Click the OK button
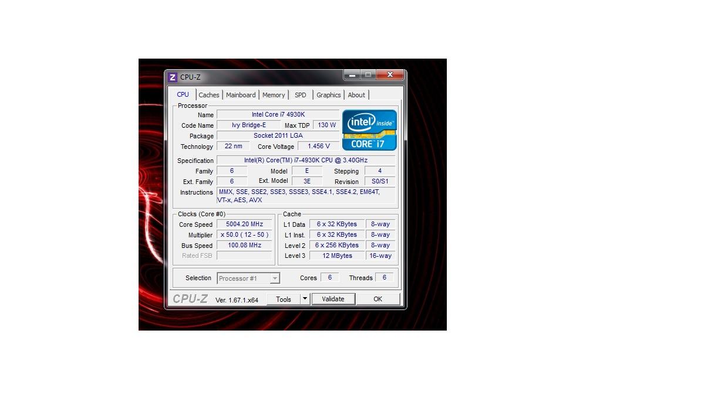The height and width of the screenshot is (405, 721). point(378,299)
